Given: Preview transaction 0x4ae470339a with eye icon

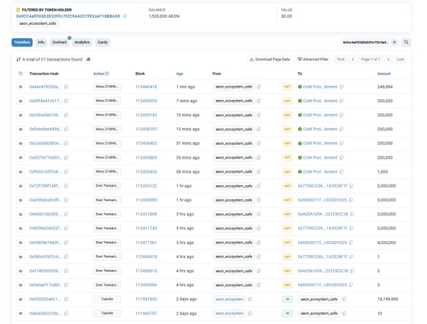Looking at the screenshot, I should pyautogui.click(x=21, y=87).
